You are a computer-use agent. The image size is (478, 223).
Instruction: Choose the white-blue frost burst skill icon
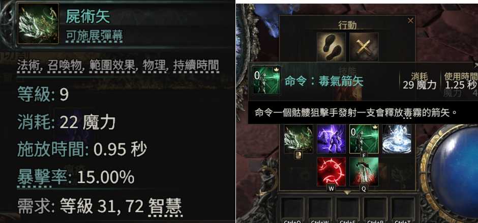pyautogui.click(x=397, y=139)
